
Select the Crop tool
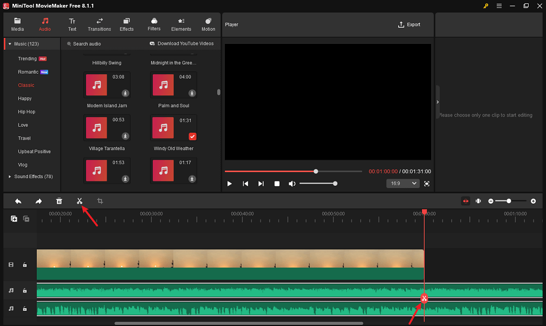(100, 201)
